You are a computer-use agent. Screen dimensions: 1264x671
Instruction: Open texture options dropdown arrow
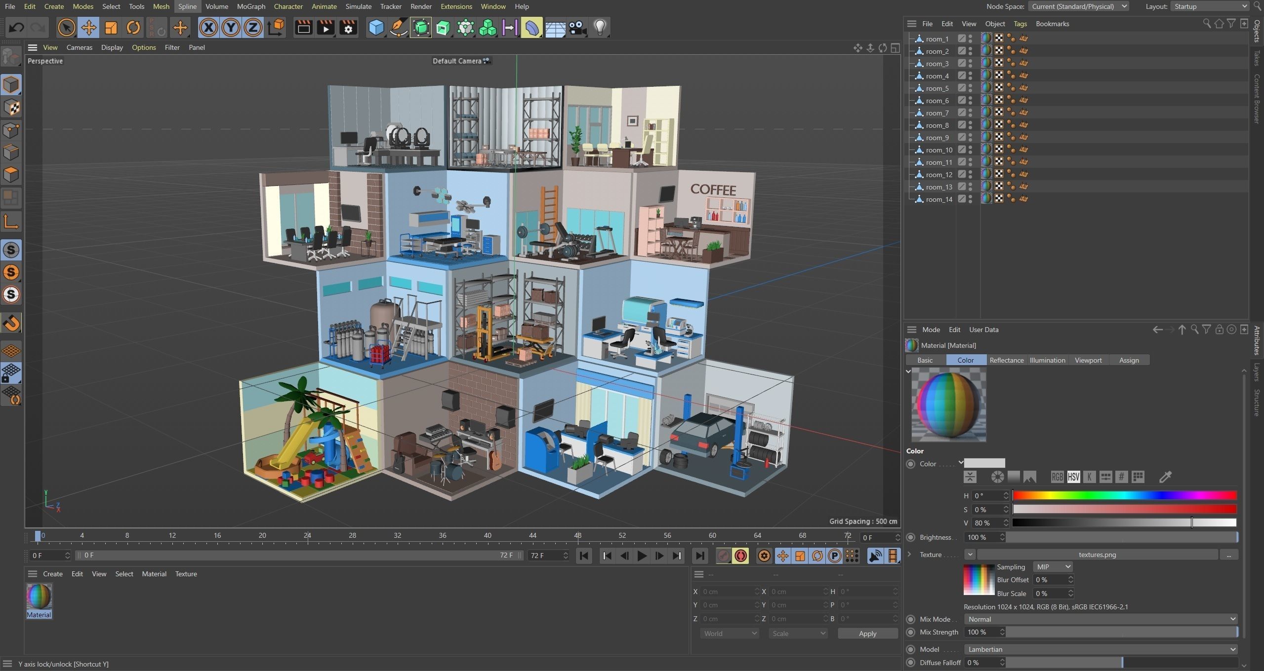[970, 555]
